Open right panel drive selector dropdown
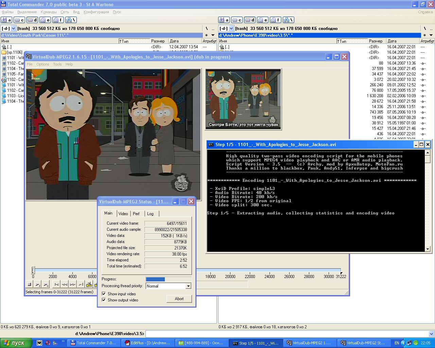Viewport: 435px width, 348px height. tap(231, 29)
